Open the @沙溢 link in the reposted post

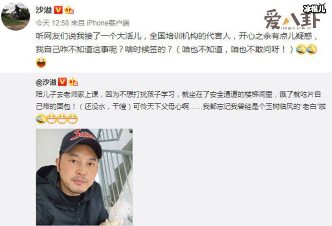pyautogui.click(x=46, y=82)
